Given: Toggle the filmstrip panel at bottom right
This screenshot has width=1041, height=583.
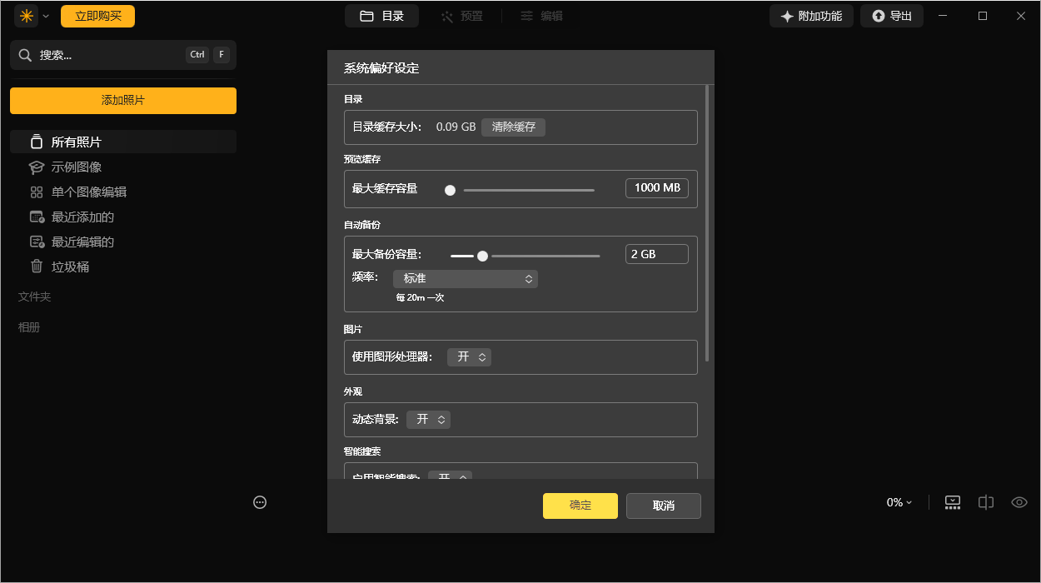Looking at the screenshot, I should tap(953, 502).
